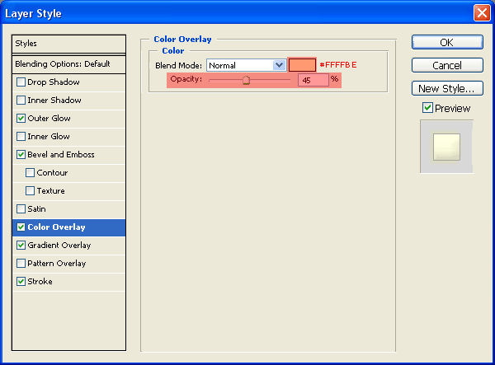The image size is (495, 365).
Task: Toggle the Inner Glow checkbox
Action: tap(21, 137)
